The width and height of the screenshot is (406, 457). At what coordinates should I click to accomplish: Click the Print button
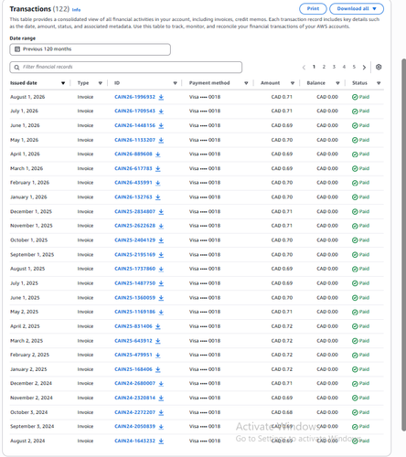[x=313, y=9]
